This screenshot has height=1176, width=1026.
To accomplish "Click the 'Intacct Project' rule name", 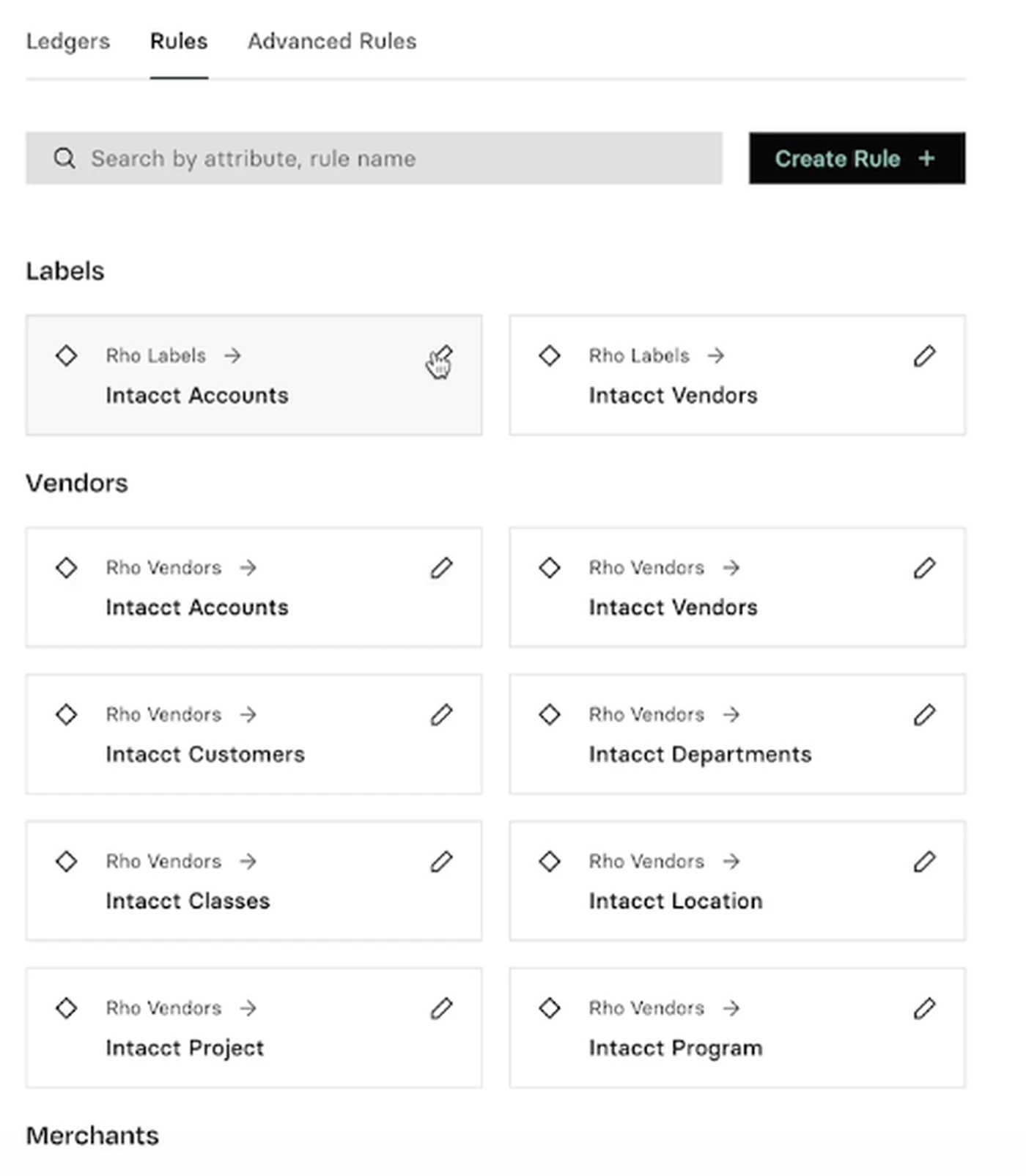I will [x=185, y=1049].
